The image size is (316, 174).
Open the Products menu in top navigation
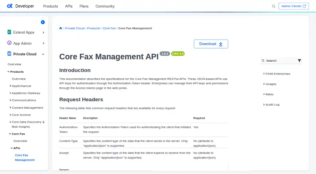51,6
